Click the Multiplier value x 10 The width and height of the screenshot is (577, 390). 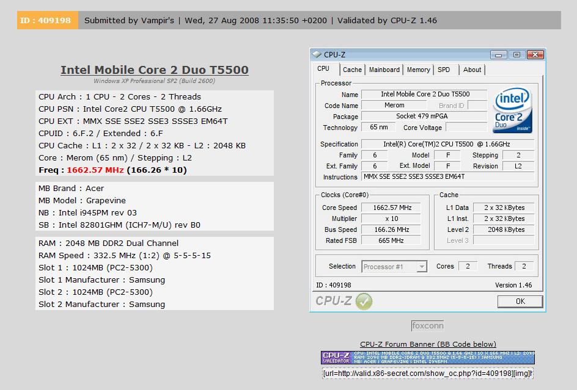tap(392, 218)
